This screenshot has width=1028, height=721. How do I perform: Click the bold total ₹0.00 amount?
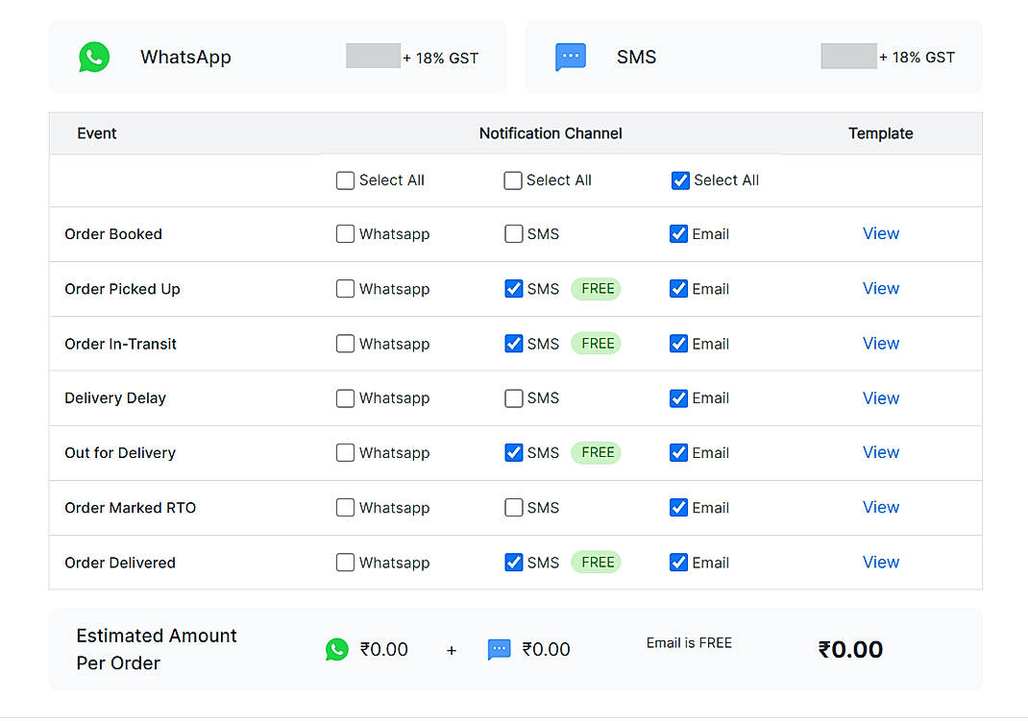pos(850,650)
